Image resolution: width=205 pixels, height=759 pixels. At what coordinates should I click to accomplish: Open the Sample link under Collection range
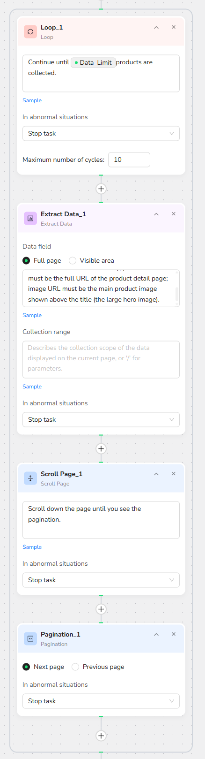click(32, 387)
